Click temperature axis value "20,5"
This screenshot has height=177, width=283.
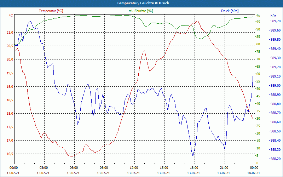point(10,46)
